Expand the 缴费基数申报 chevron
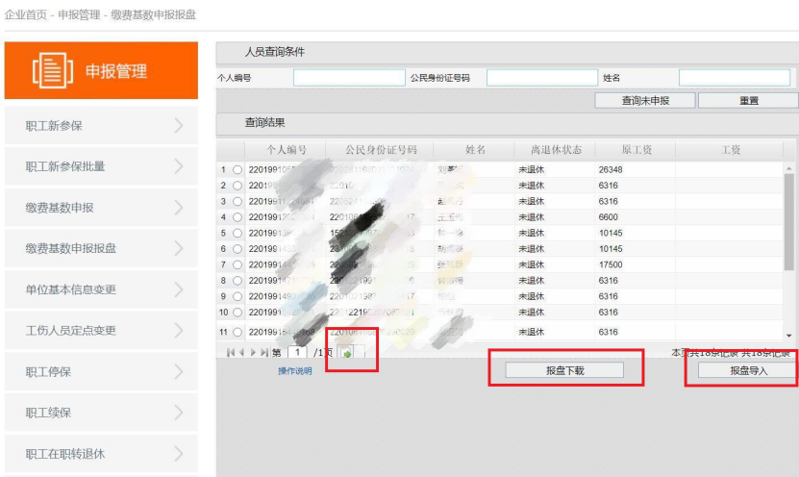The image size is (799, 477). click(179, 208)
